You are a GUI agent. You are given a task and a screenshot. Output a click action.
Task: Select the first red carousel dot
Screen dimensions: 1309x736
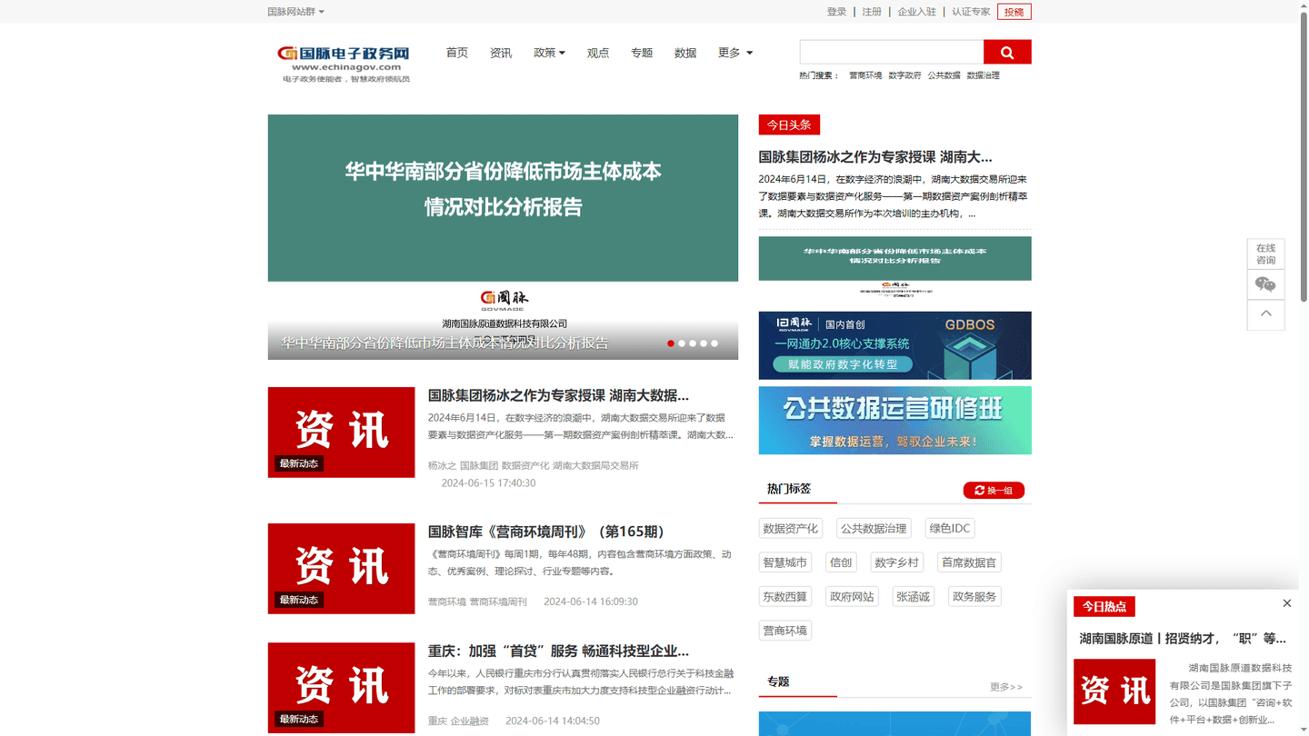coord(671,343)
